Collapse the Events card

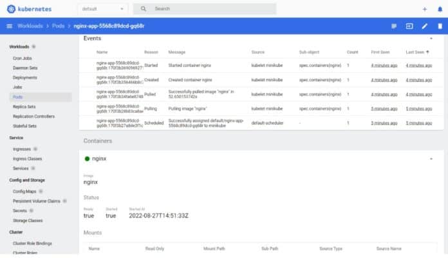pyautogui.click(x=431, y=39)
